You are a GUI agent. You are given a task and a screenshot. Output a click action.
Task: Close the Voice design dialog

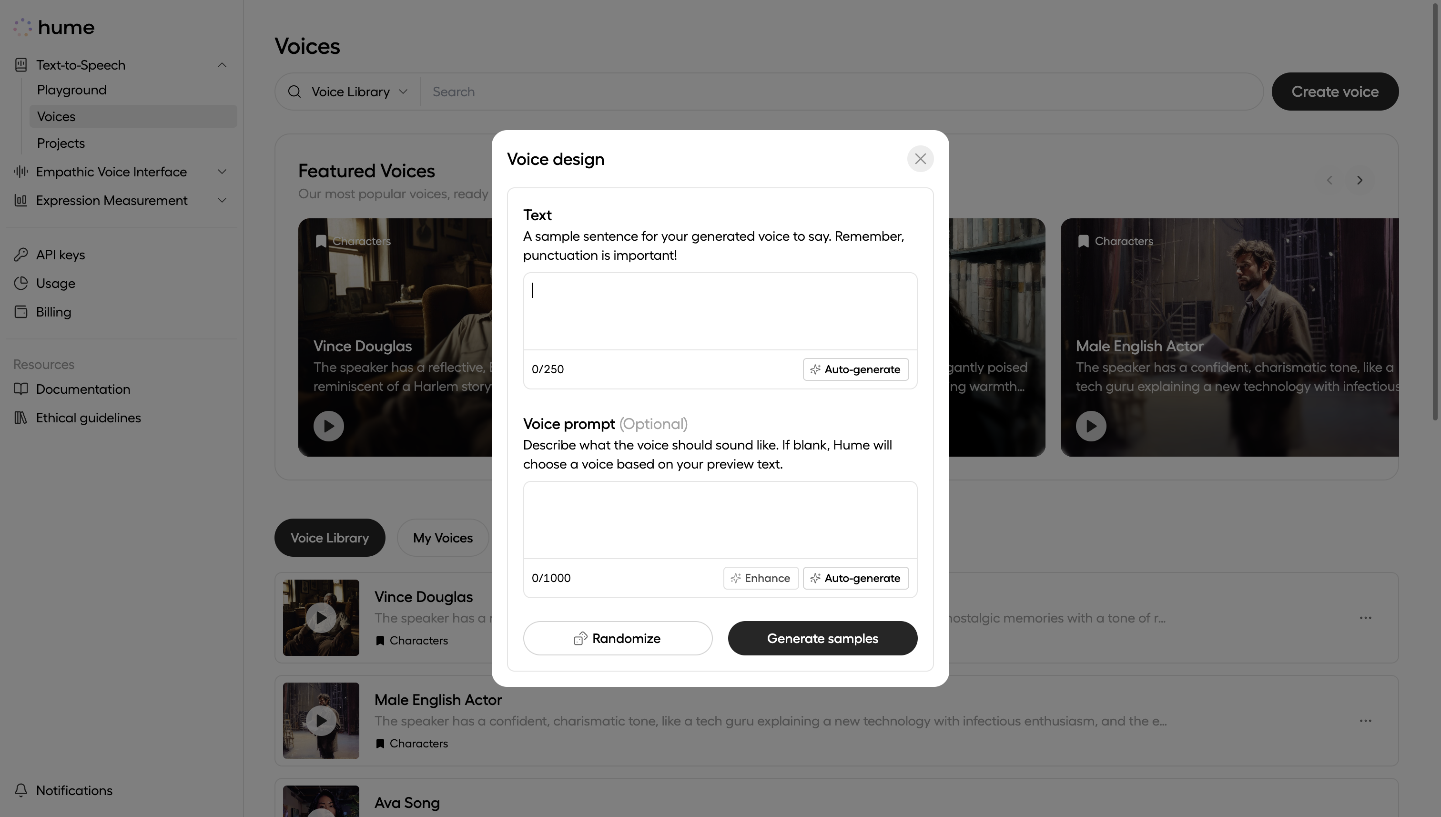click(920, 159)
